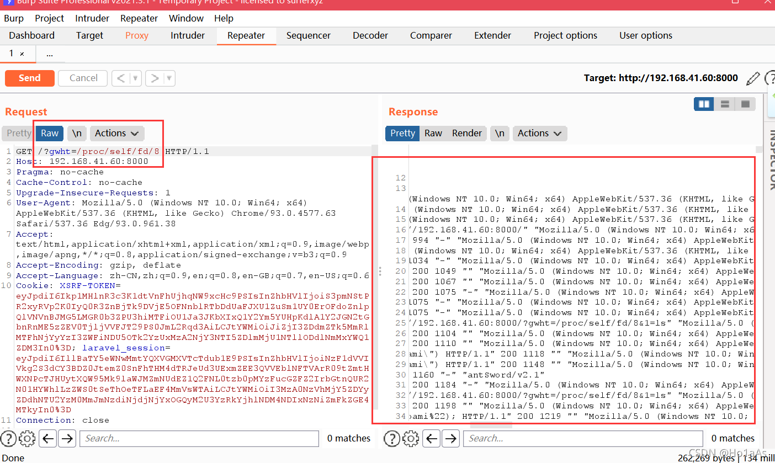
Task: Open request search help question icon
Action: 8,439
